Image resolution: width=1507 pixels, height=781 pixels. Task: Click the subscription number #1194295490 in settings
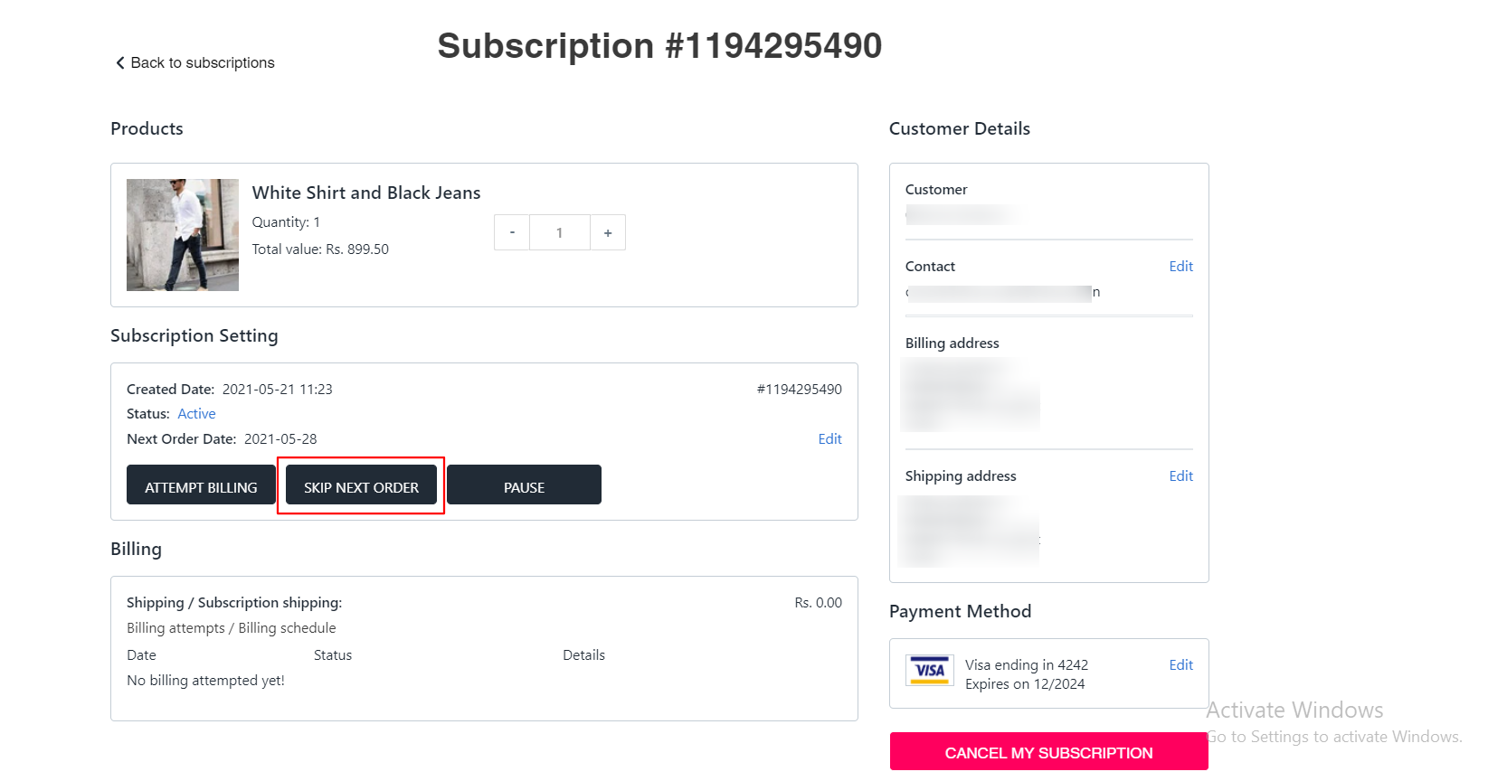point(800,389)
